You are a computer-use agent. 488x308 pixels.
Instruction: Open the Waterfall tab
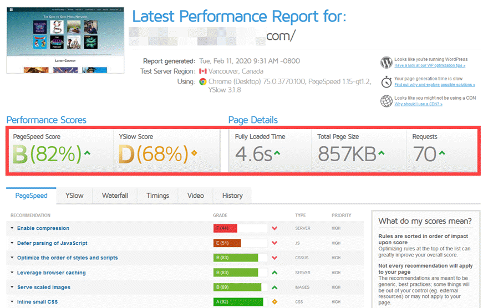[115, 196]
